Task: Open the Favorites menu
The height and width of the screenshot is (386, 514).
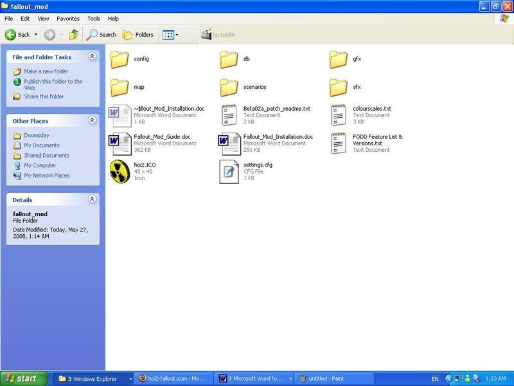Action: [68, 19]
